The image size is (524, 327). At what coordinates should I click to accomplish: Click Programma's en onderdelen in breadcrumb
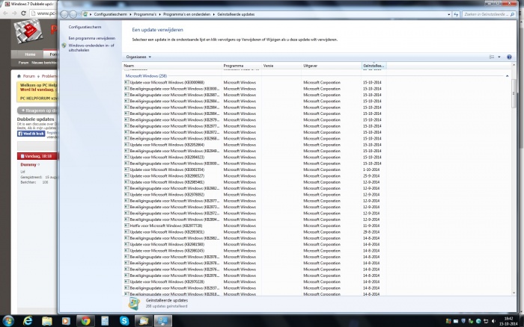187,14
